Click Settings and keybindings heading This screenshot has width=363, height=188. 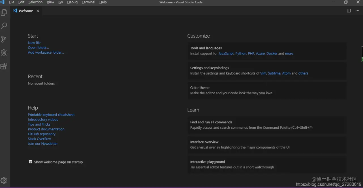(x=210, y=68)
